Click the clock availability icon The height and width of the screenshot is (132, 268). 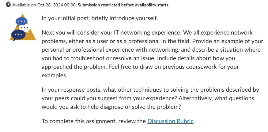click(8, 5)
